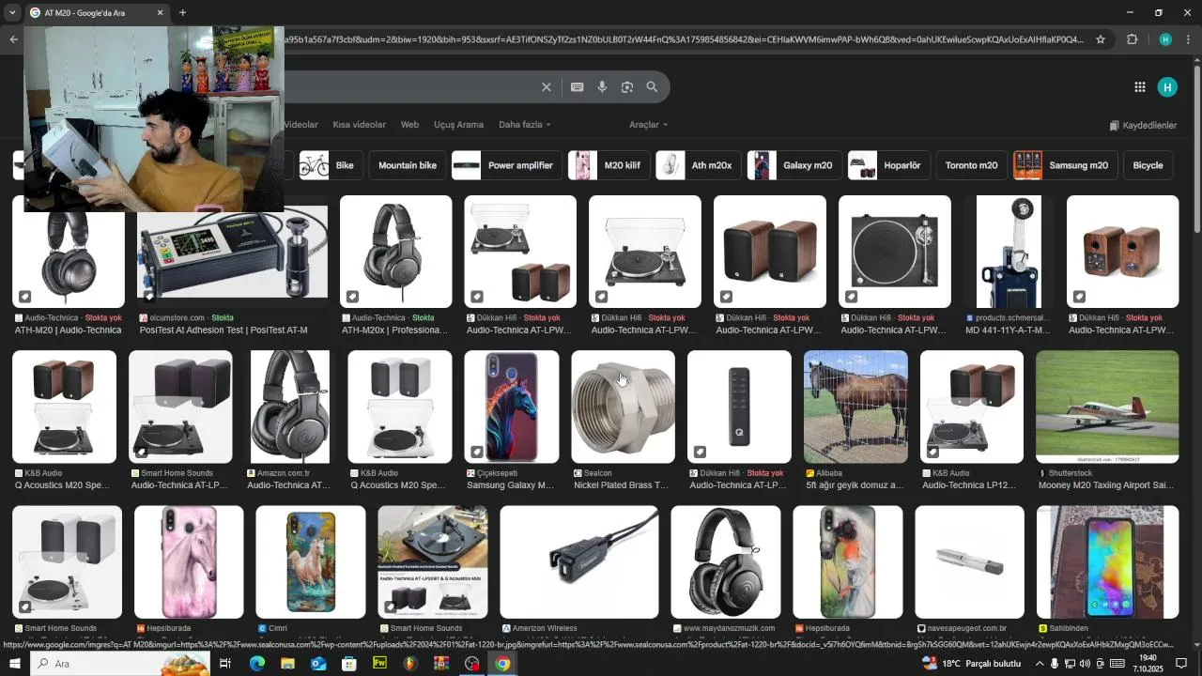Open the weather widget 18°C Parçalı bulutlu
The height and width of the screenshot is (676, 1202).
tap(972, 664)
